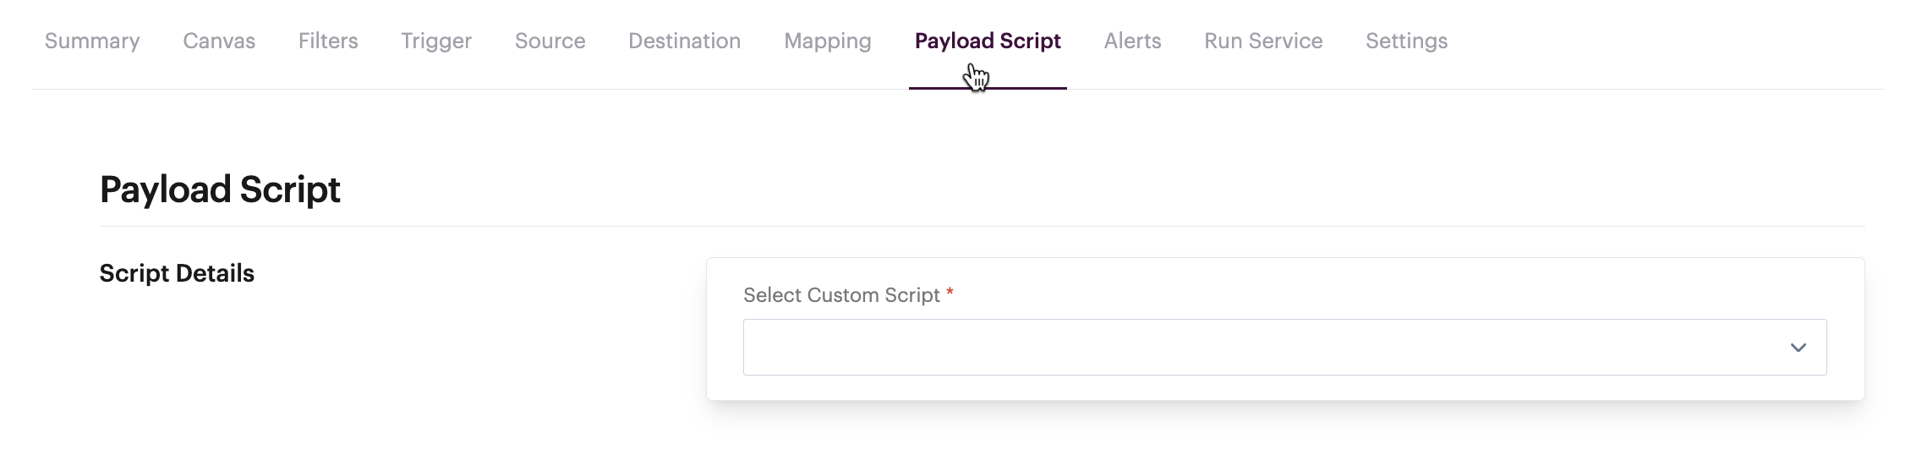Screen dimensions: 1916x472
Task: Click the active Payload Script tab
Action: point(987,41)
